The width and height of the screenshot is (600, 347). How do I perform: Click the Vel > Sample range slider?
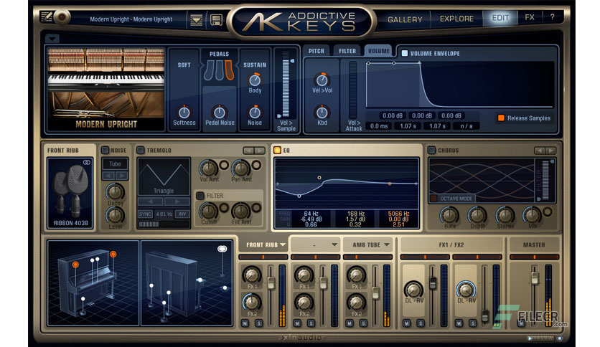tap(286, 88)
